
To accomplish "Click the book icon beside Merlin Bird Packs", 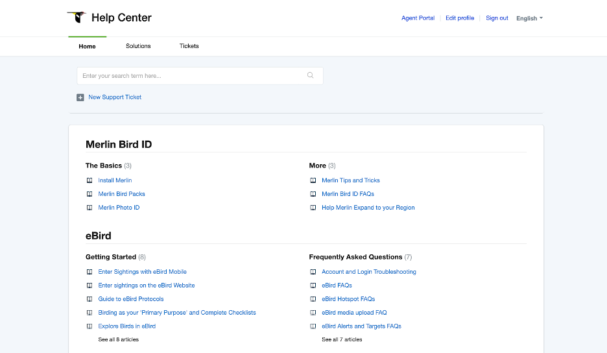I will [x=89, y=194].
